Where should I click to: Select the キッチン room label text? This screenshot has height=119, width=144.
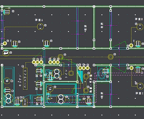(x=20, y=80)
